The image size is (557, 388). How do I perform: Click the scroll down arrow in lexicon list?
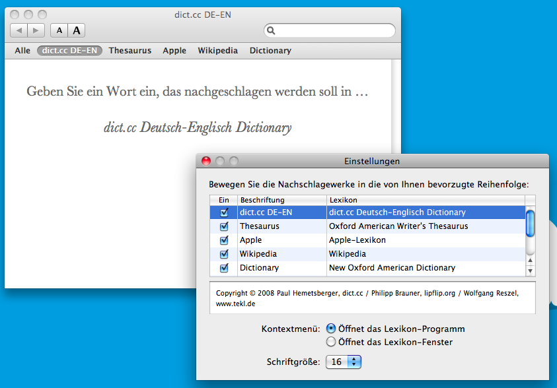point(530,271)
